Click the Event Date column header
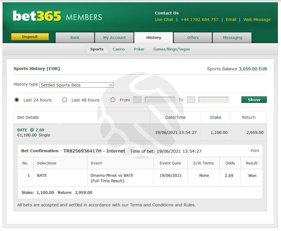This screenshot has width=281, height=231. click(170, 163)
